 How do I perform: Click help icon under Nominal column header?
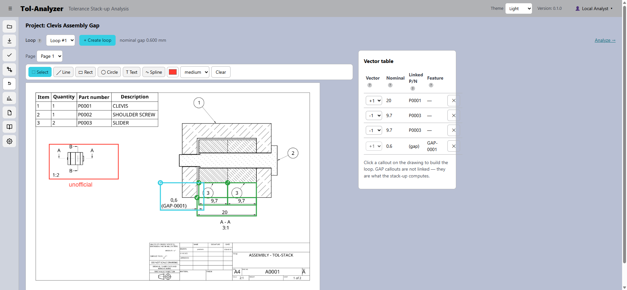point(390,85)
